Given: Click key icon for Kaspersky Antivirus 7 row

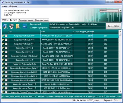Looking at the screenshot, I should tap(3, 60).
